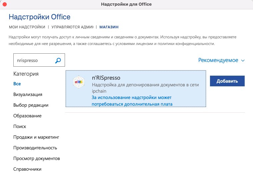Select the Справочники category
253x180 pixels.
click(27, 169)
